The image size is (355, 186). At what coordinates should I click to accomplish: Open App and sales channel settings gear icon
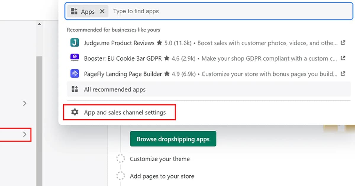click(75, 112)
